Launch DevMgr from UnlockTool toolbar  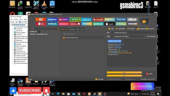141,29
